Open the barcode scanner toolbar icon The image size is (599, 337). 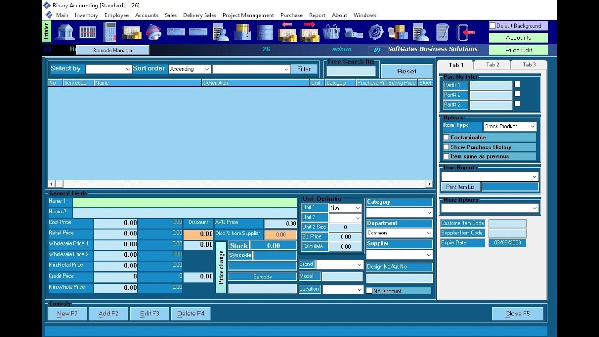click(88, 32)
